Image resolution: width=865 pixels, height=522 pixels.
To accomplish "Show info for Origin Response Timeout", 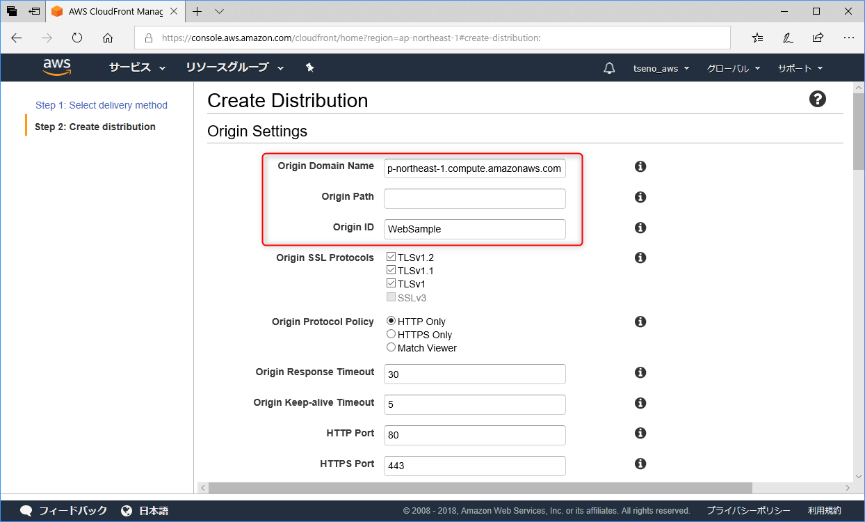I will 640,372.
